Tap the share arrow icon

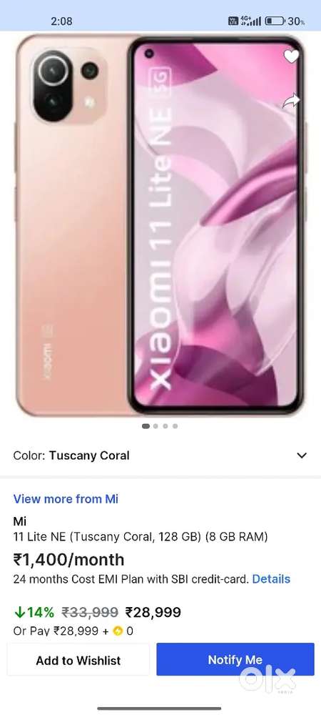coord(291,102)
